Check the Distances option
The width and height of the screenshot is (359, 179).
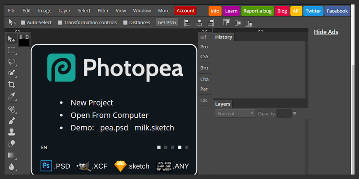point(125,22)
